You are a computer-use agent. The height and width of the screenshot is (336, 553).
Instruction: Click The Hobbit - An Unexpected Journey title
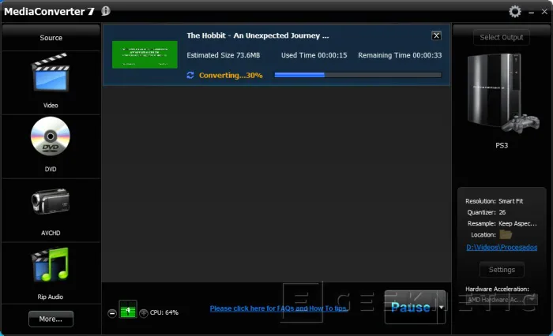tap(258, 35)
